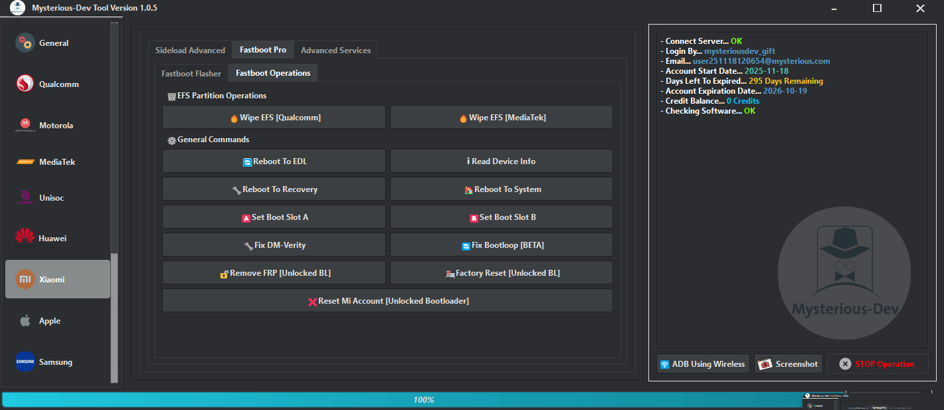Click the ADB Using Wireless icon

pyautogui.click(x=664, y=363)
